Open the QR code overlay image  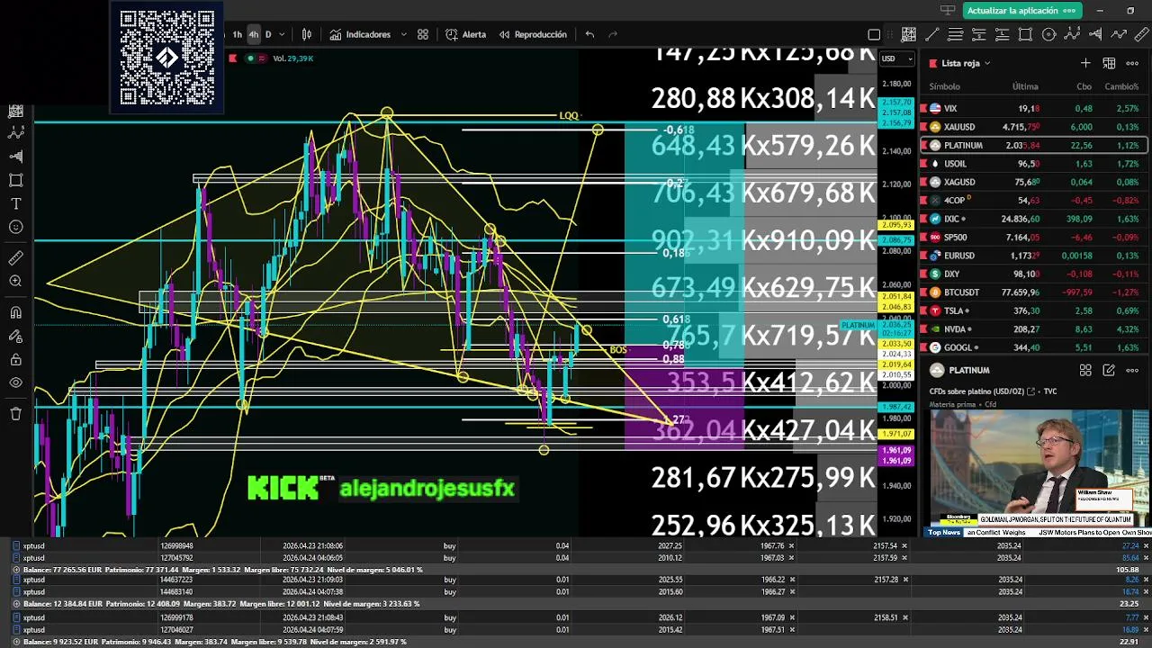point(167,58)
